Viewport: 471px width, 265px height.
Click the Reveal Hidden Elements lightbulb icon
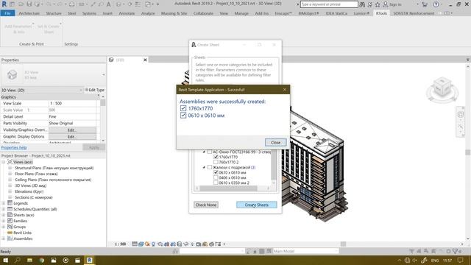click(192, 244)
